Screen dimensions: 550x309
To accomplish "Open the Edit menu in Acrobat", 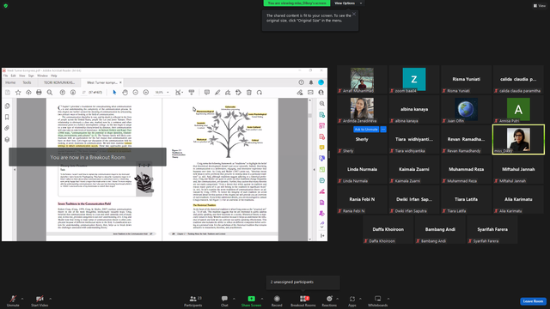I will point(14,76).
